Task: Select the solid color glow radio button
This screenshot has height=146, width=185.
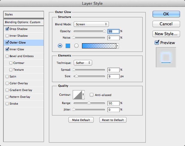Action: (60, 46)
